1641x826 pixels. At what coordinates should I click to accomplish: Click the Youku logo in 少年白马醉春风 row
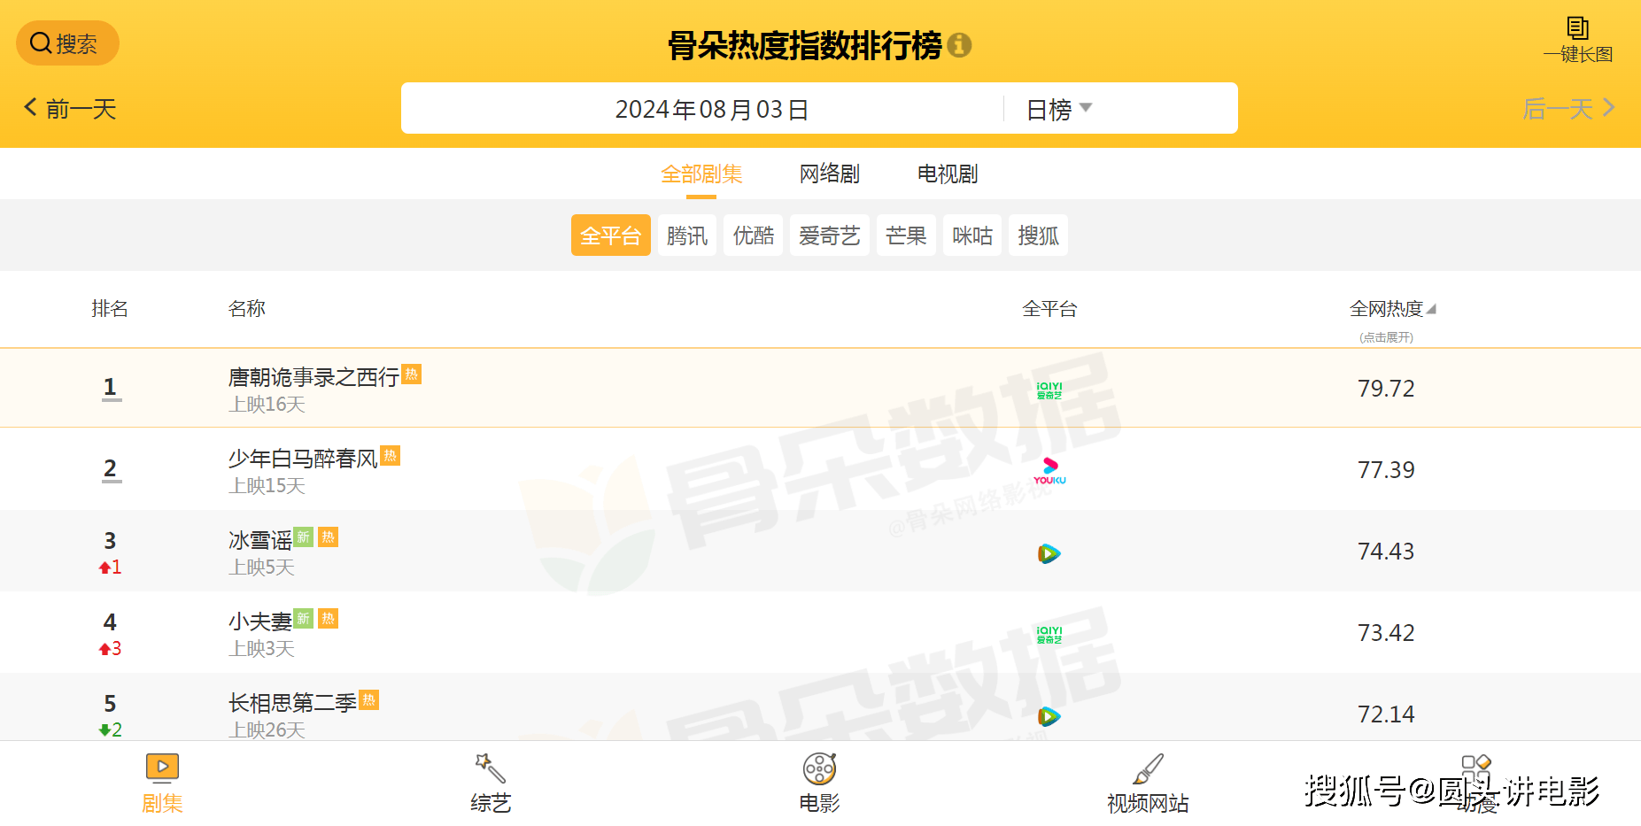pos(1049,471)
